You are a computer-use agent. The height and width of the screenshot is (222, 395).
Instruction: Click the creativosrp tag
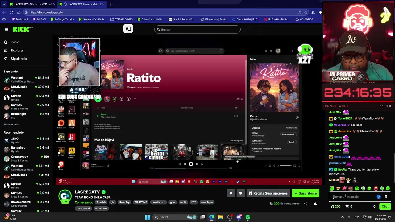coord(158,202)
